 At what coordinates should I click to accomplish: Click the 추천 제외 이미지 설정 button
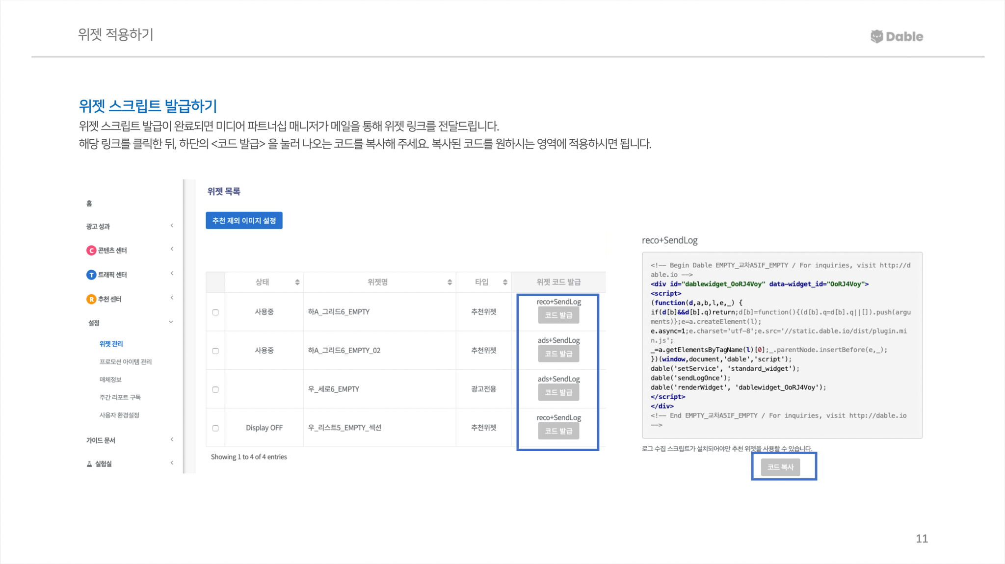(244, 221)
